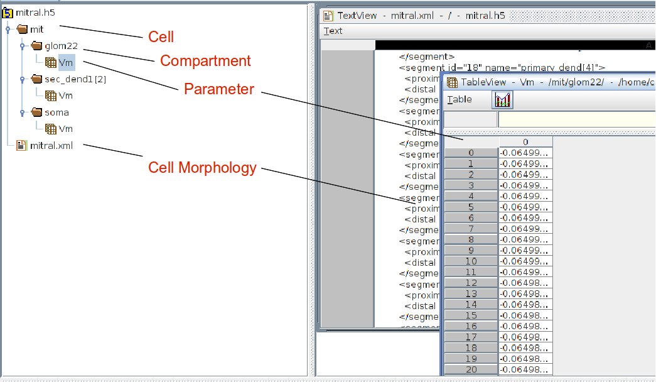Image resolution: width=656 pixels, height=382 pixels.
Task: Click the TextView window title icon
Action: [328, 16]
